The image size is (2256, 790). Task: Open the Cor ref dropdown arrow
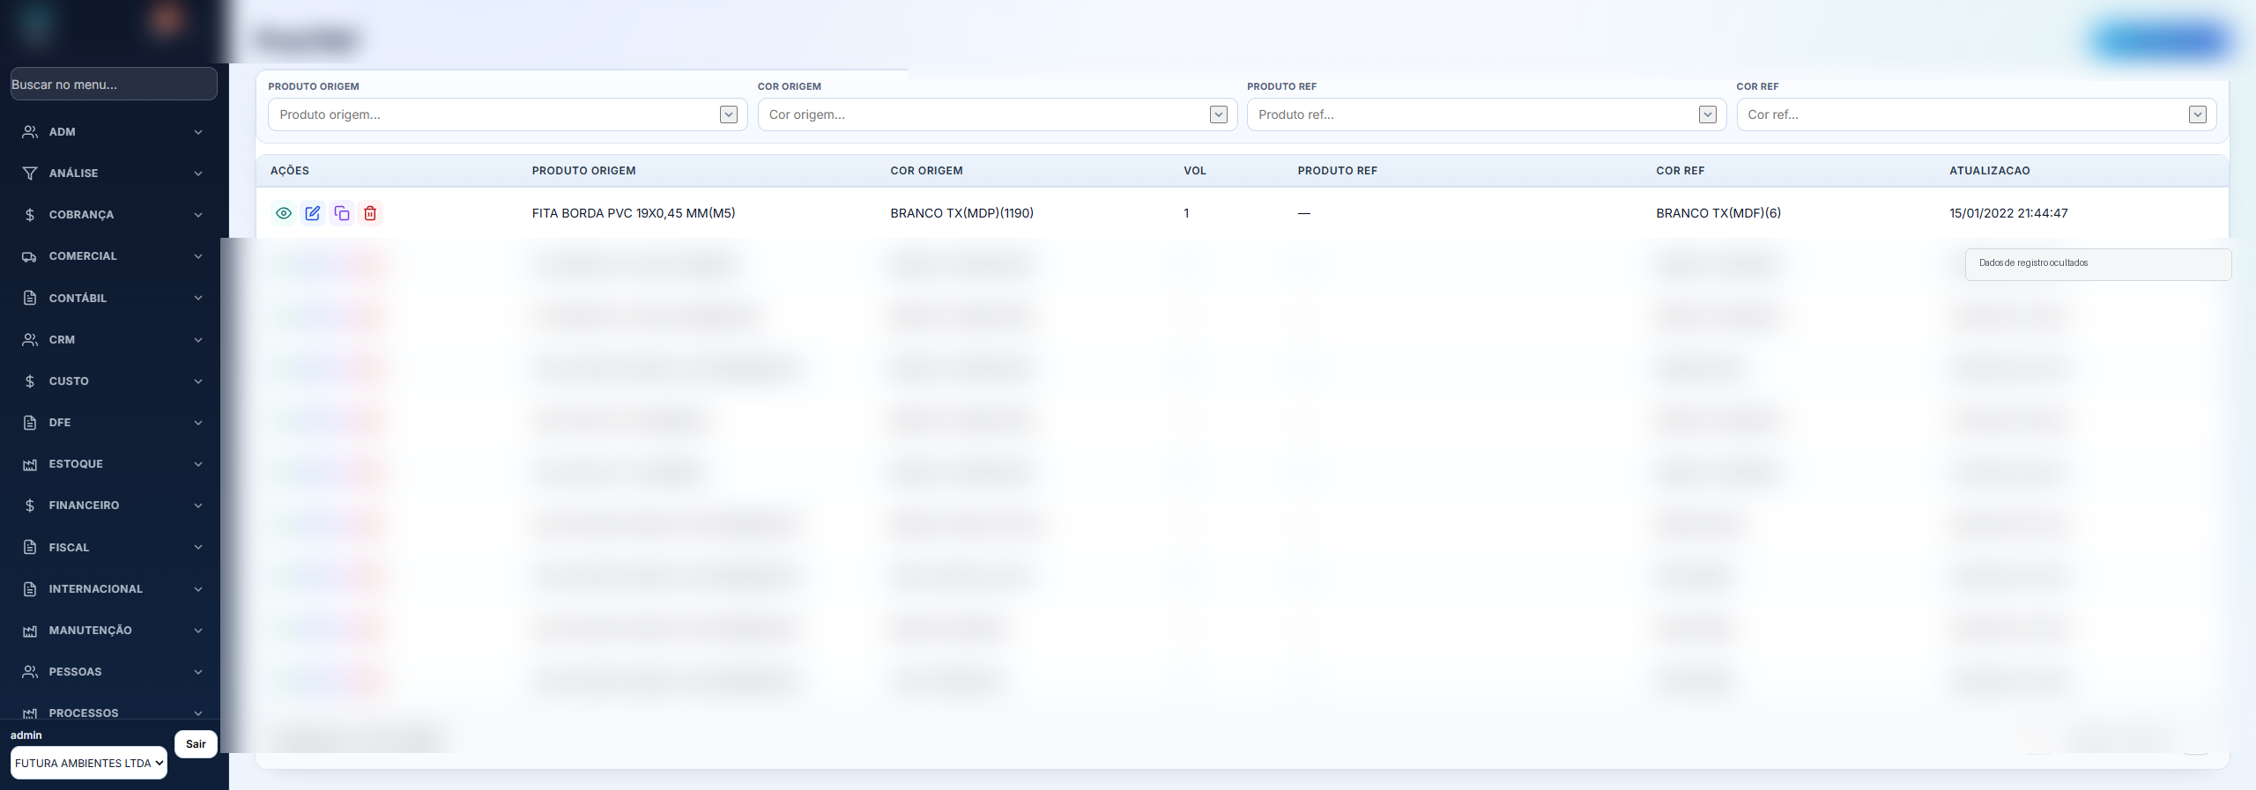[x=2198, y=114]
